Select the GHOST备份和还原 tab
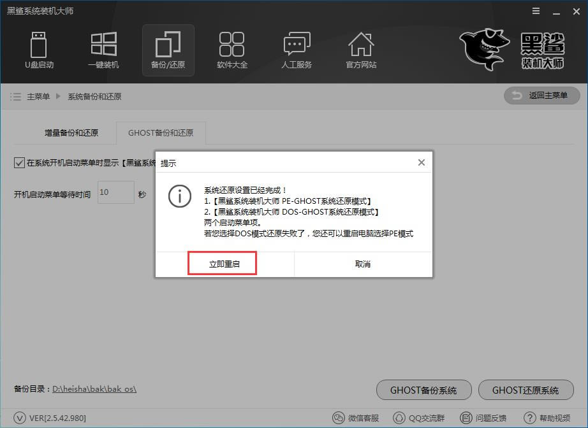 click(161, 133)
